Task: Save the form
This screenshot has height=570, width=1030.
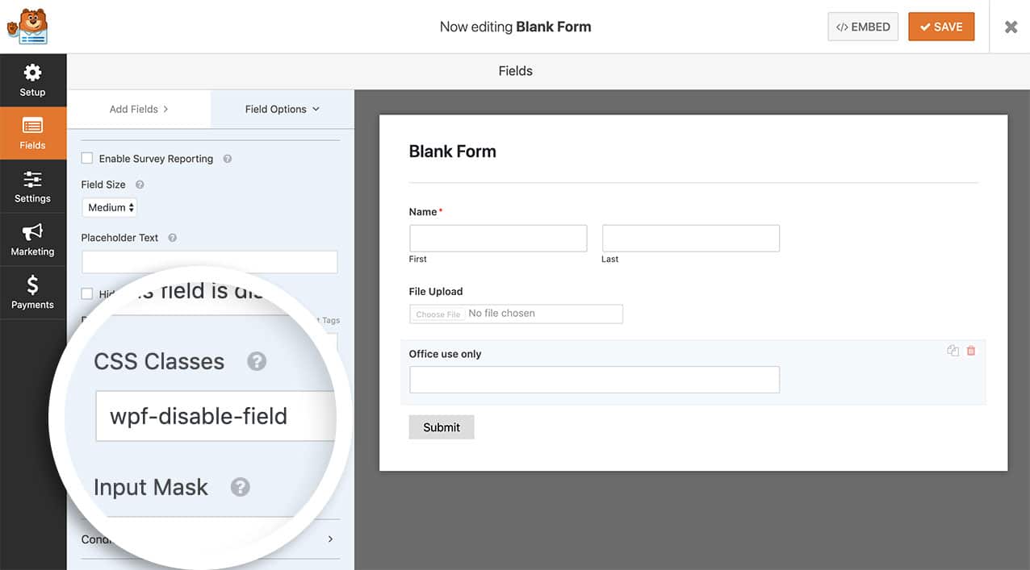Action: [x=940, y=27]
